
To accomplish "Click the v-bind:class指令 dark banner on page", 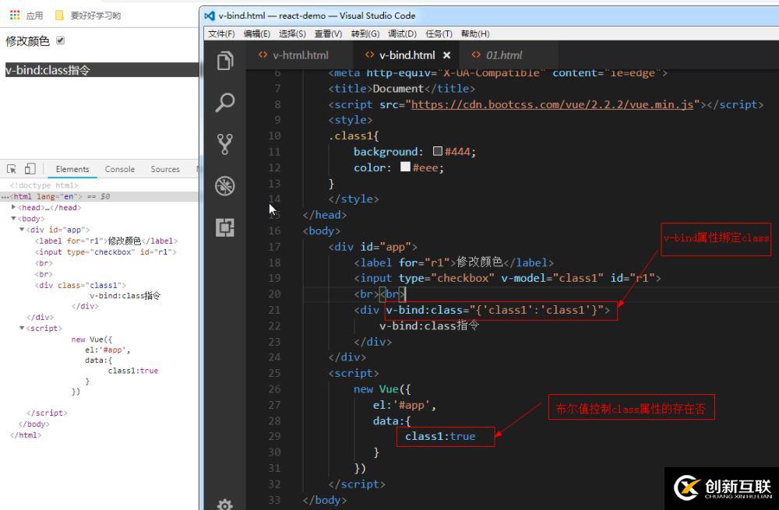I will tap(102, 70).
